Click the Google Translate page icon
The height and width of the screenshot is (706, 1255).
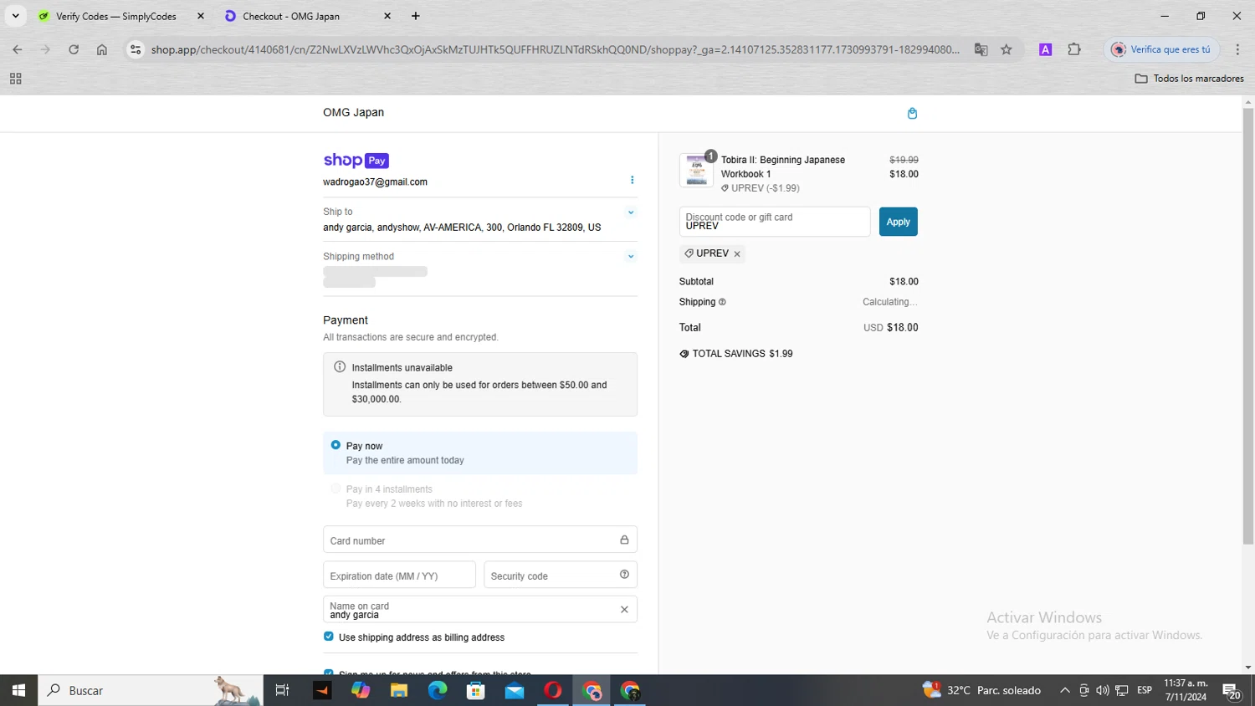click(x=981, y=49)
